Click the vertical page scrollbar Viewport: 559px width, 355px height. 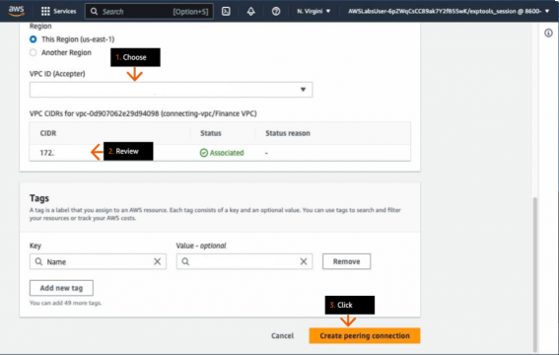coord(535,274)
